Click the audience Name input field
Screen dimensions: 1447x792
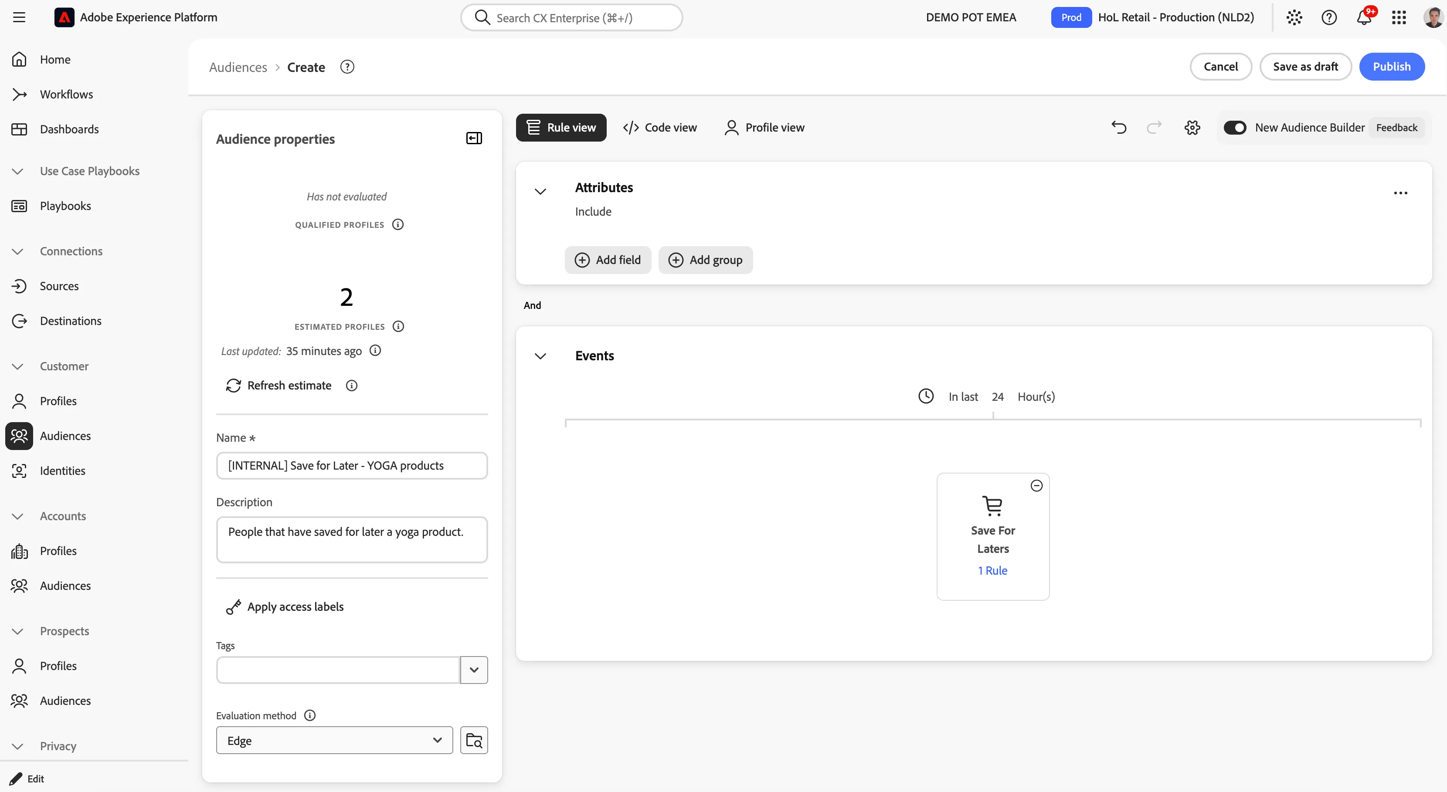click(352, 465)
